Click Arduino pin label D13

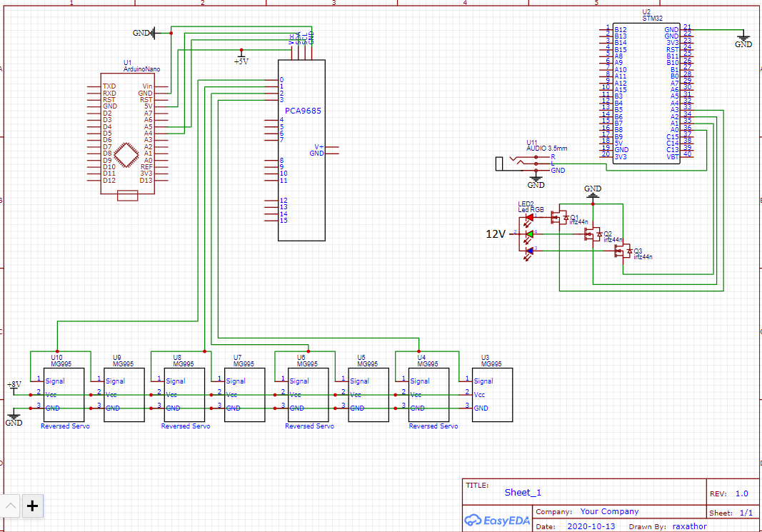point(146,181)
